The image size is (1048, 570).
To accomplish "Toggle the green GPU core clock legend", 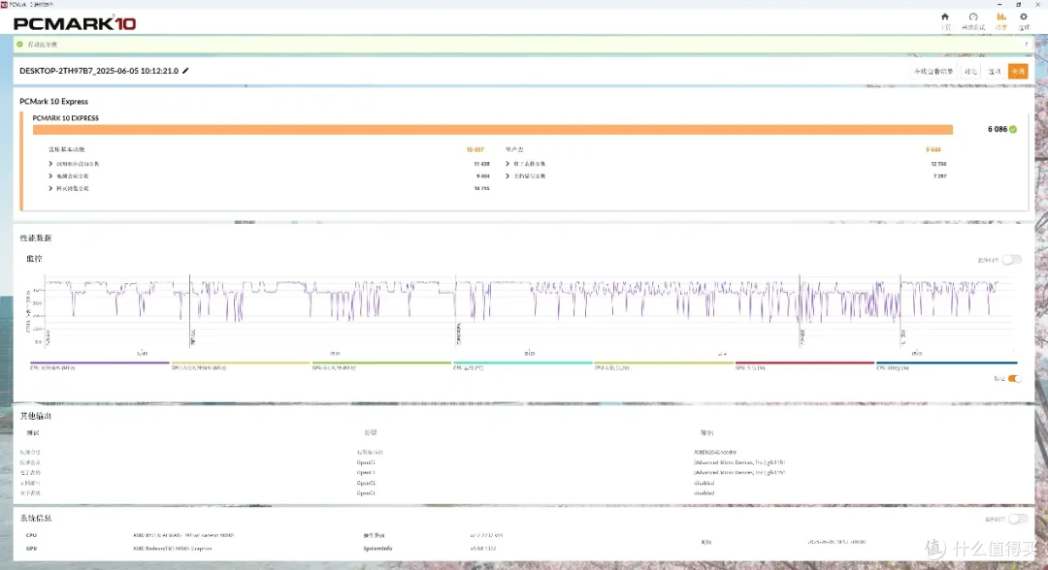I will coord(381,365).
